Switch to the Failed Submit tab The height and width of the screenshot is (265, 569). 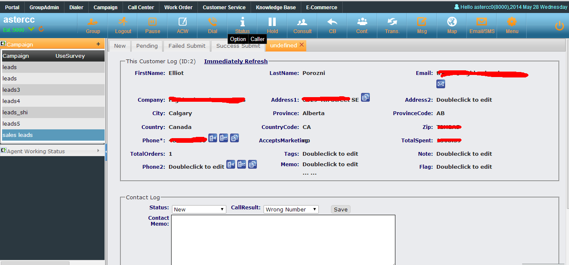187,46
